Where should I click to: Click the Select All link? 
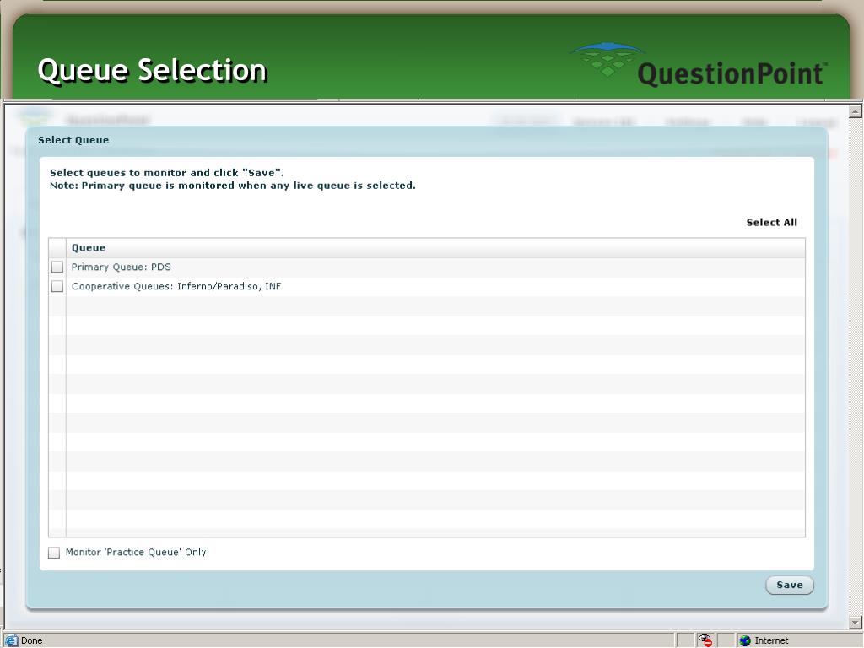[771, 223]
